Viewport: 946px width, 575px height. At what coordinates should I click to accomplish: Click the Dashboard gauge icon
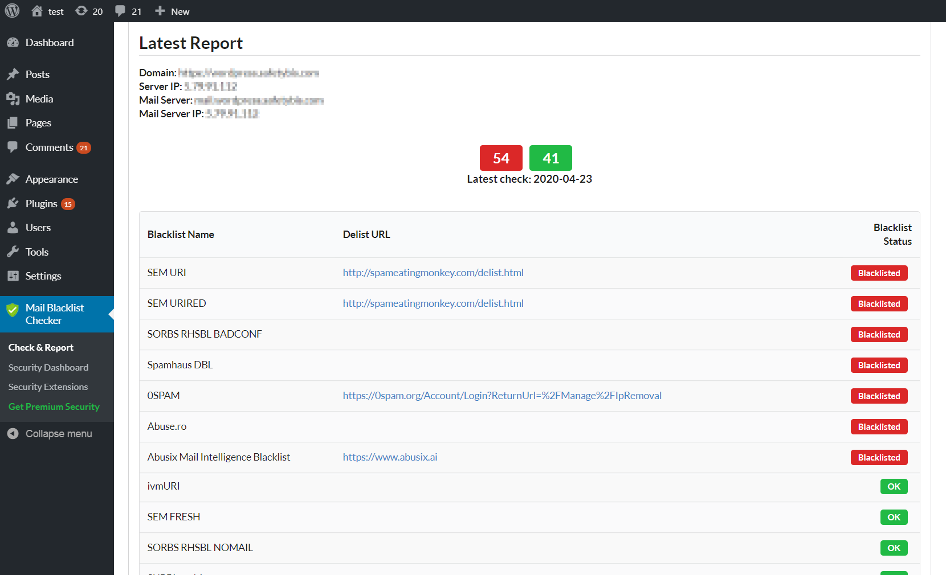point(13,42)
